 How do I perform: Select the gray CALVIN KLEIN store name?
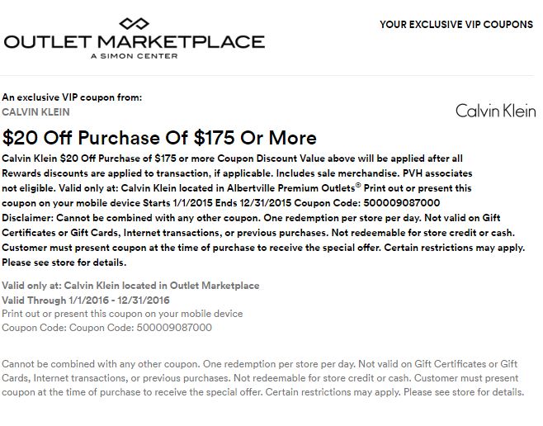click(x=35, y=111)
